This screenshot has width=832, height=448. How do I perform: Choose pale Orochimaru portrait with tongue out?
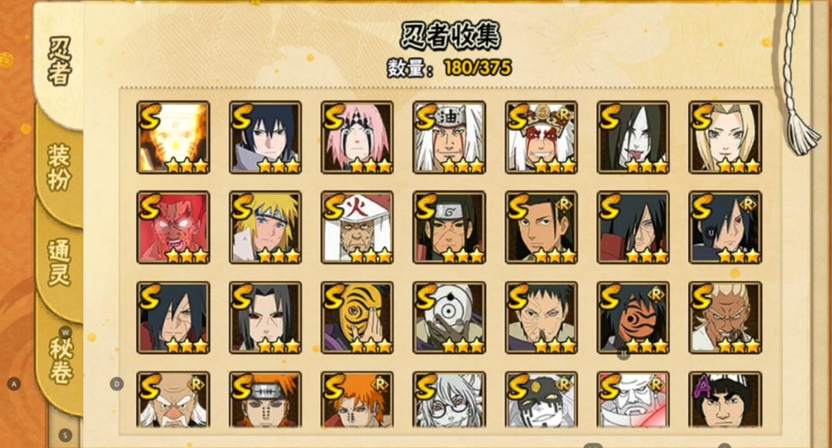[633, 137]
